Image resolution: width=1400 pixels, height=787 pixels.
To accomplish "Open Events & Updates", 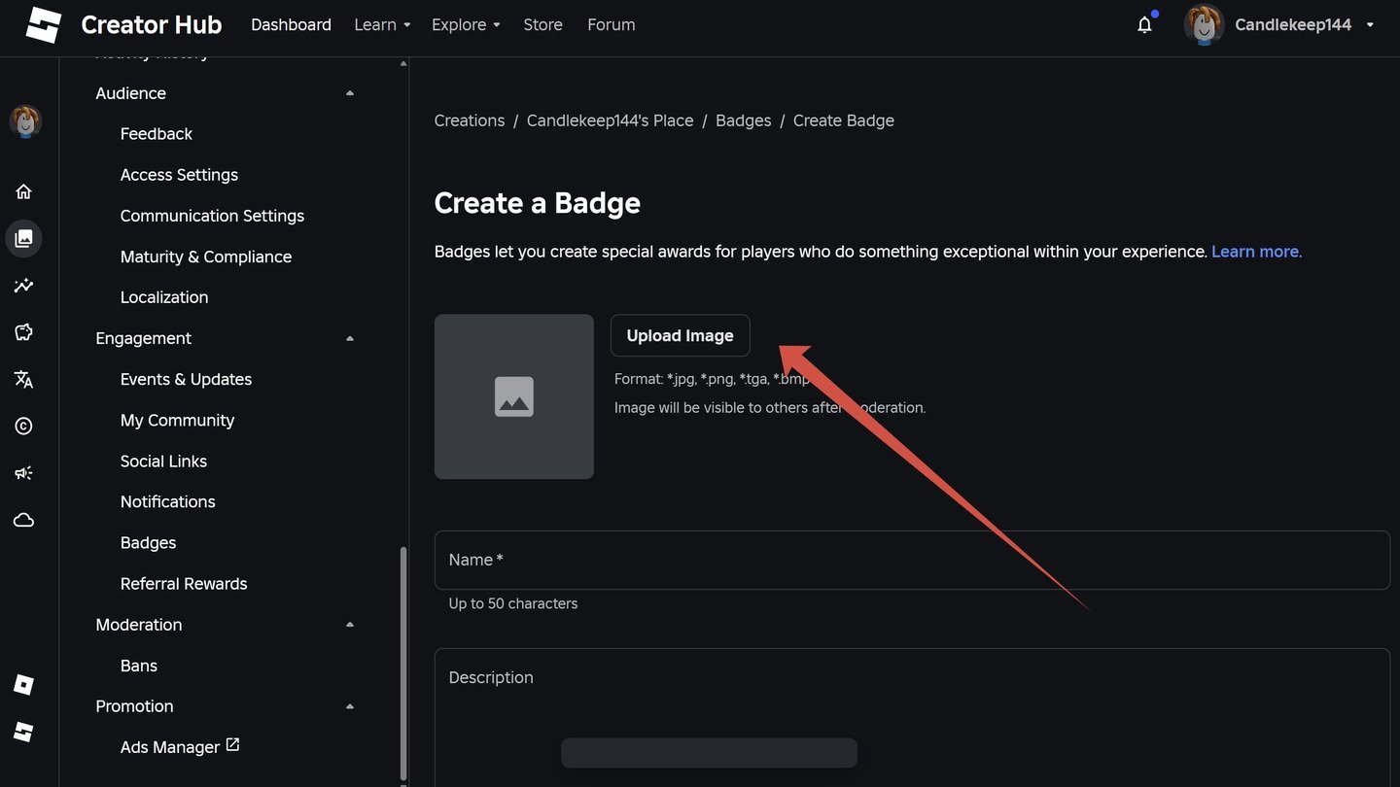I will click(186, 379).
